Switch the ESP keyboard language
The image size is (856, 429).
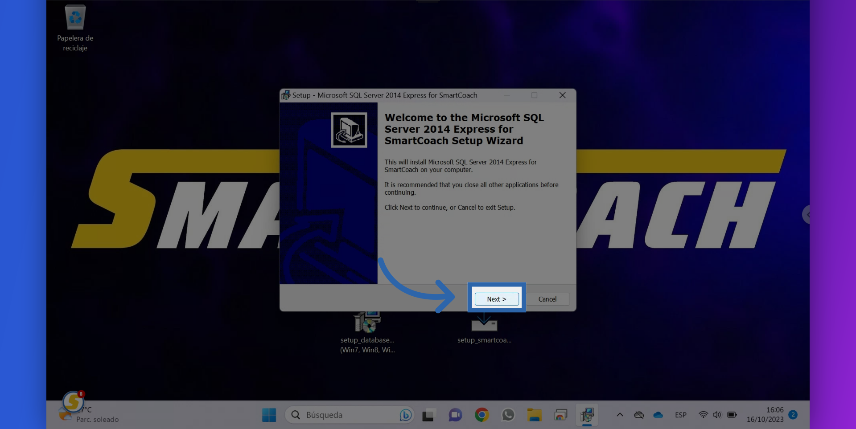(680, 415)
